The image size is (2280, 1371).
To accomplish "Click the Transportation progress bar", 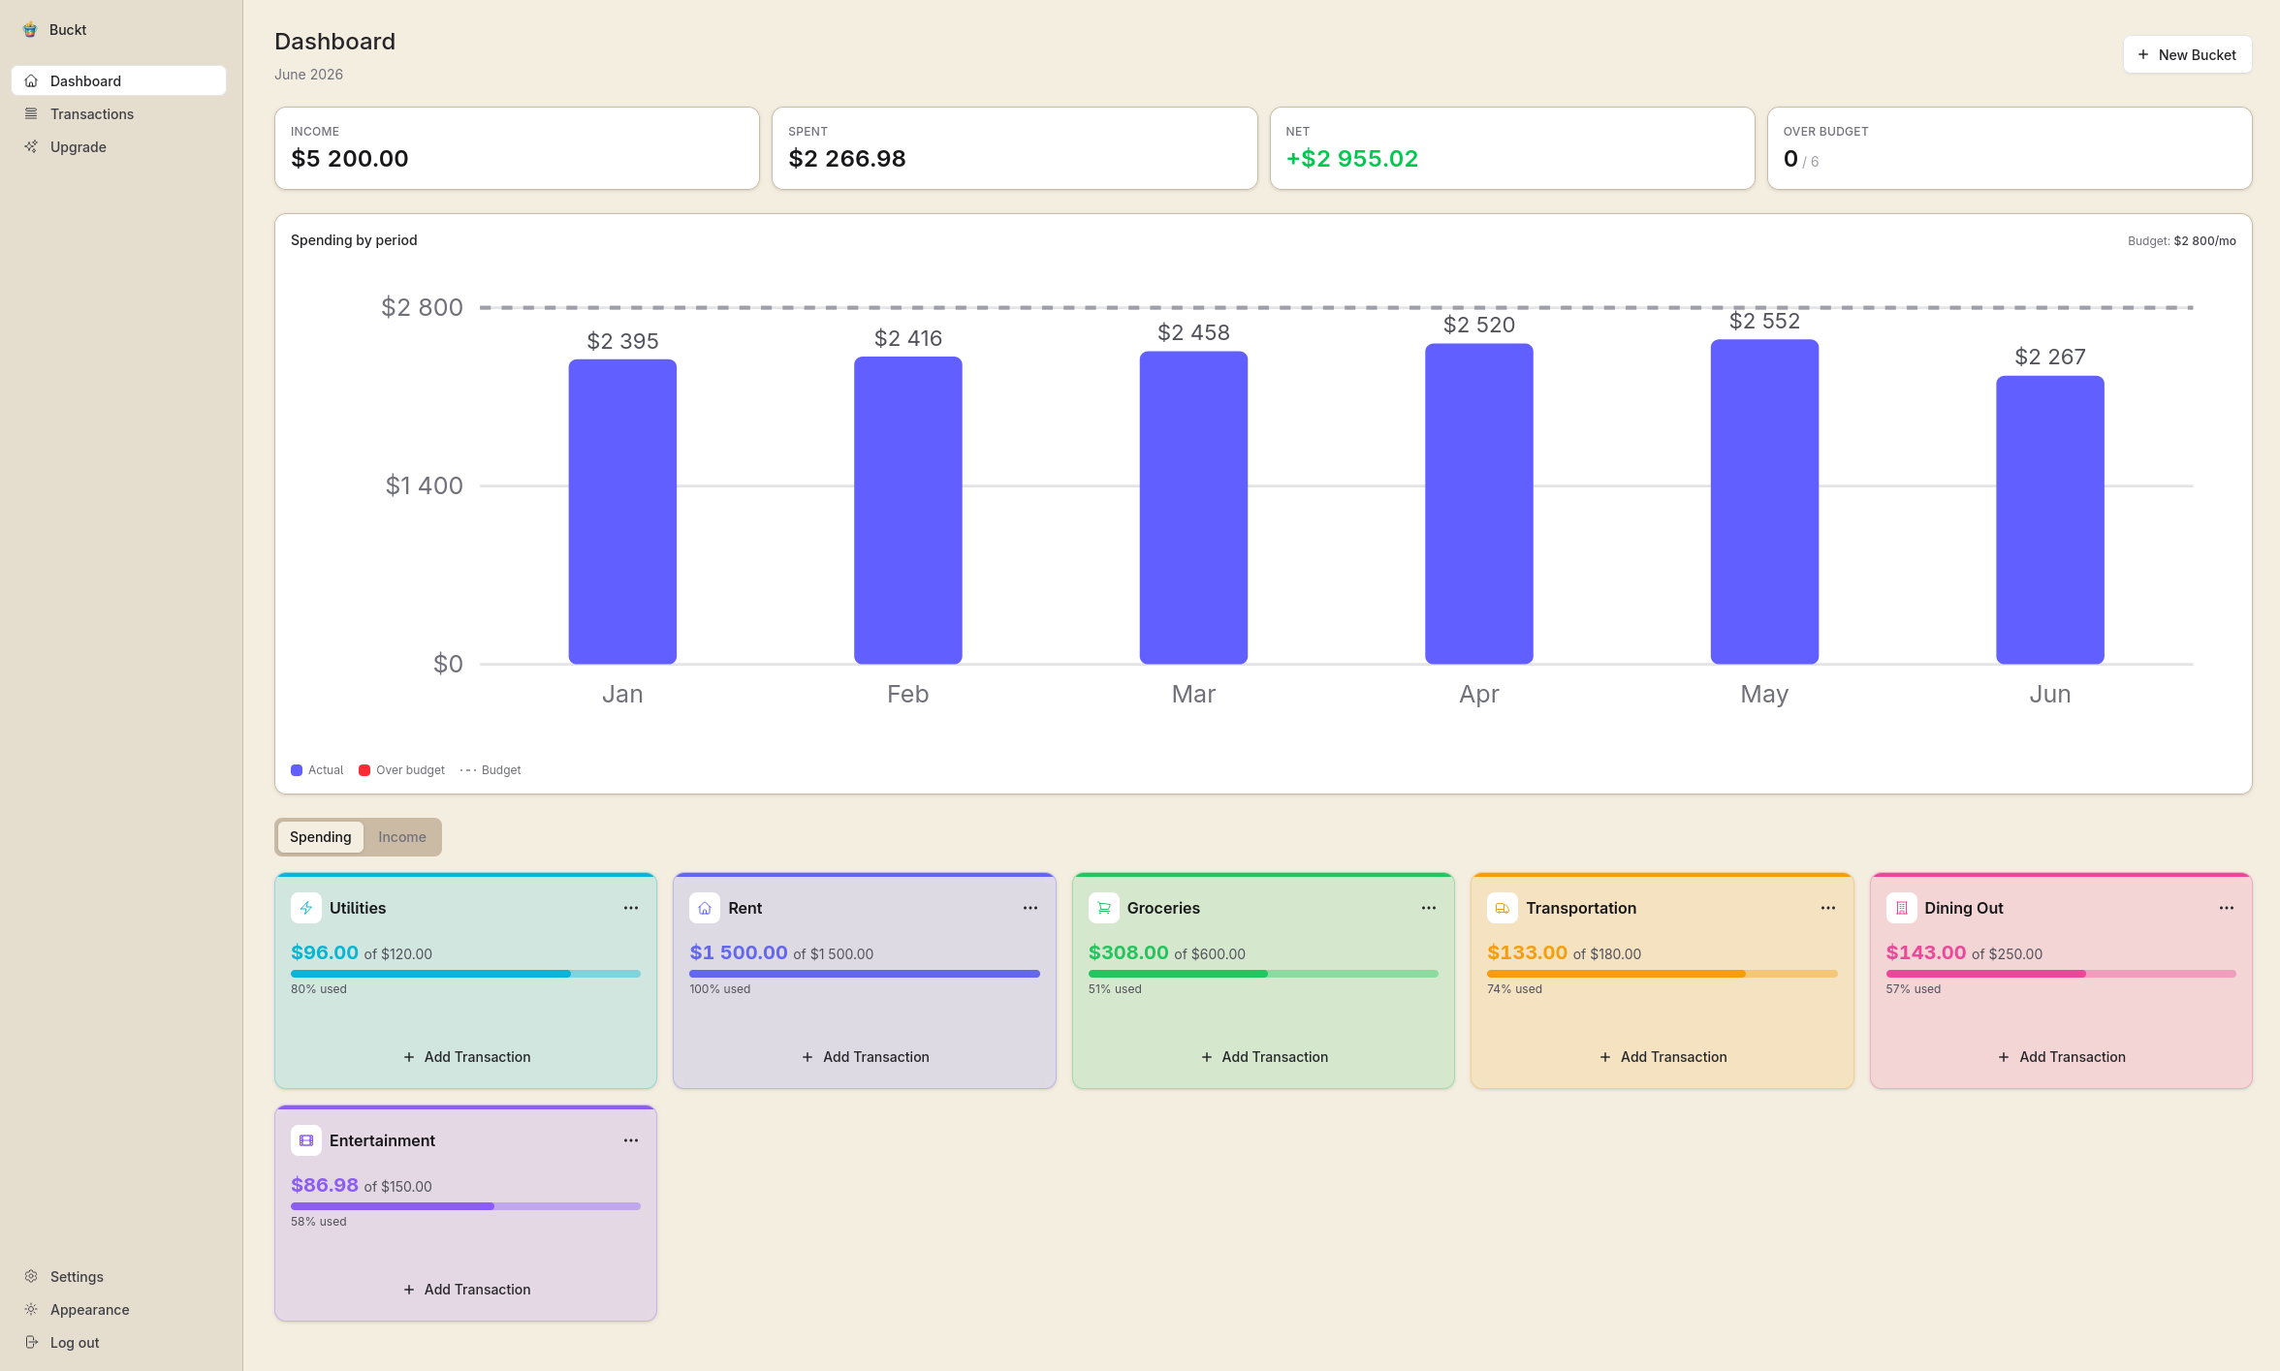I will (x=1662, y=974).
